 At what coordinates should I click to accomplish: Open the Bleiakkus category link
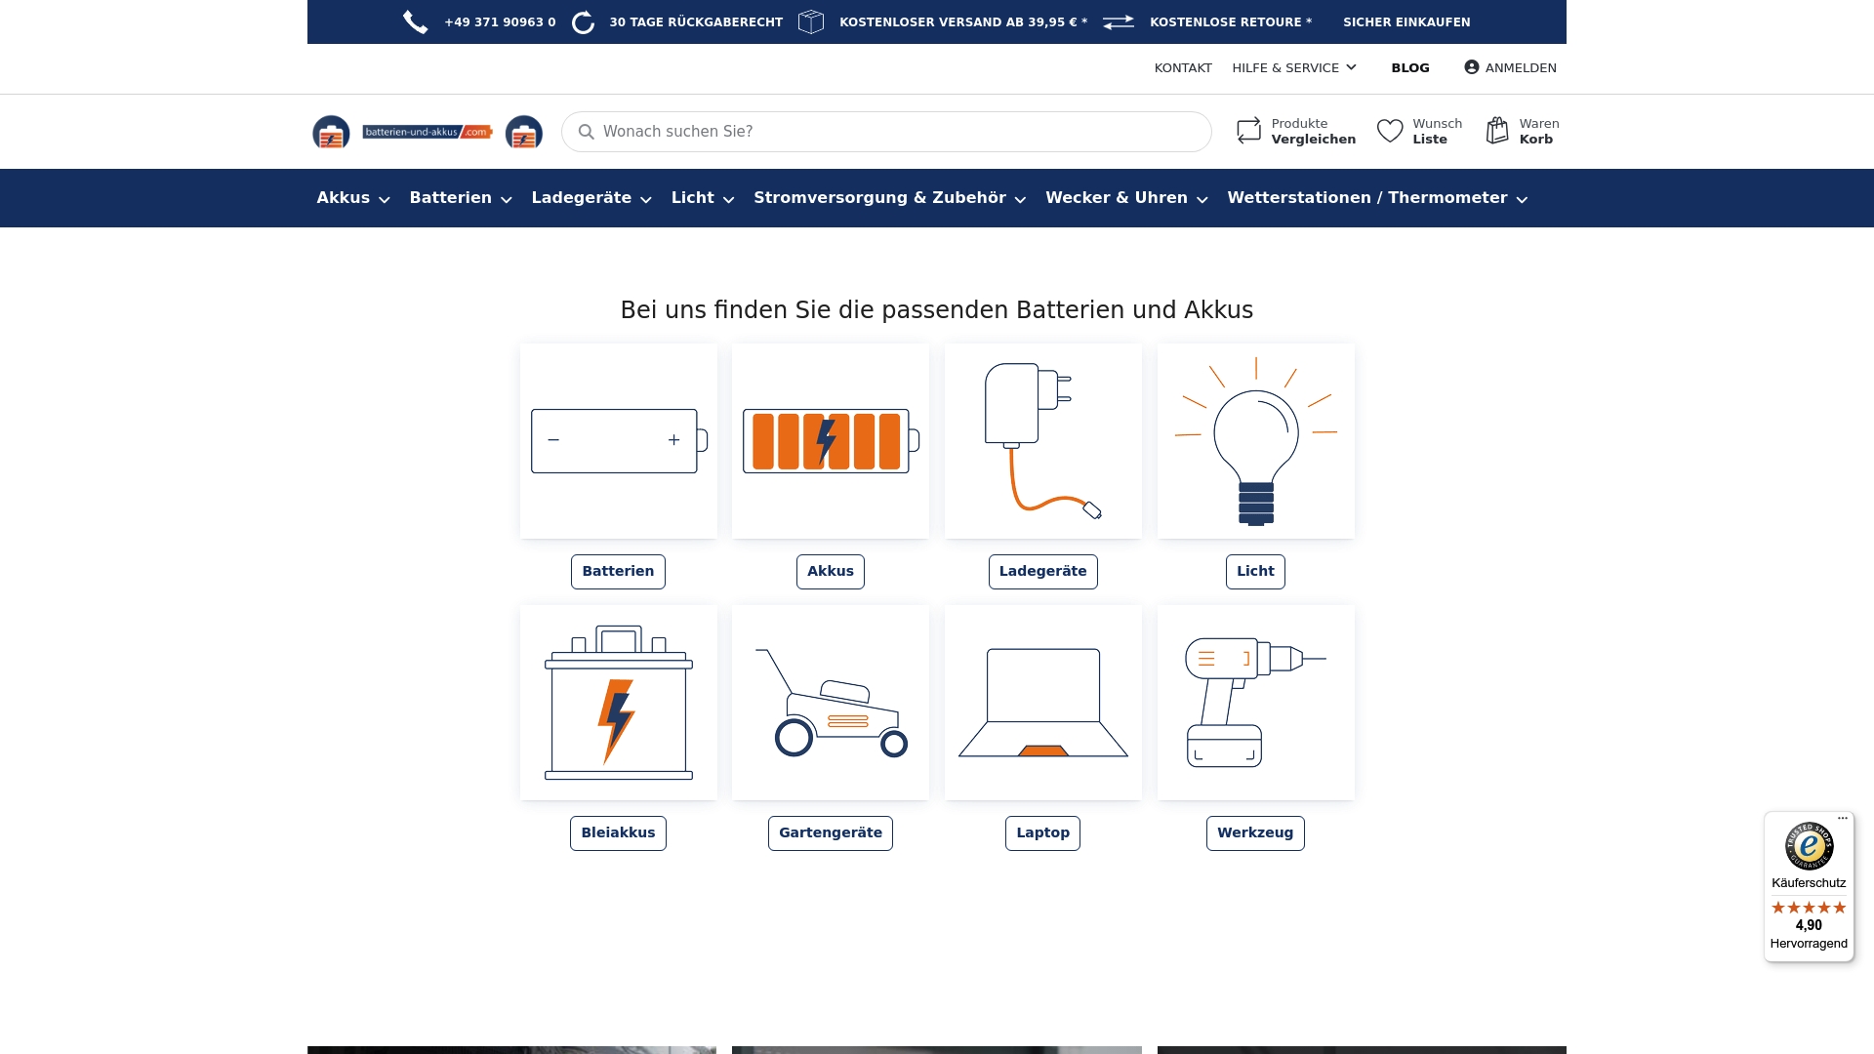pos(618,832)
